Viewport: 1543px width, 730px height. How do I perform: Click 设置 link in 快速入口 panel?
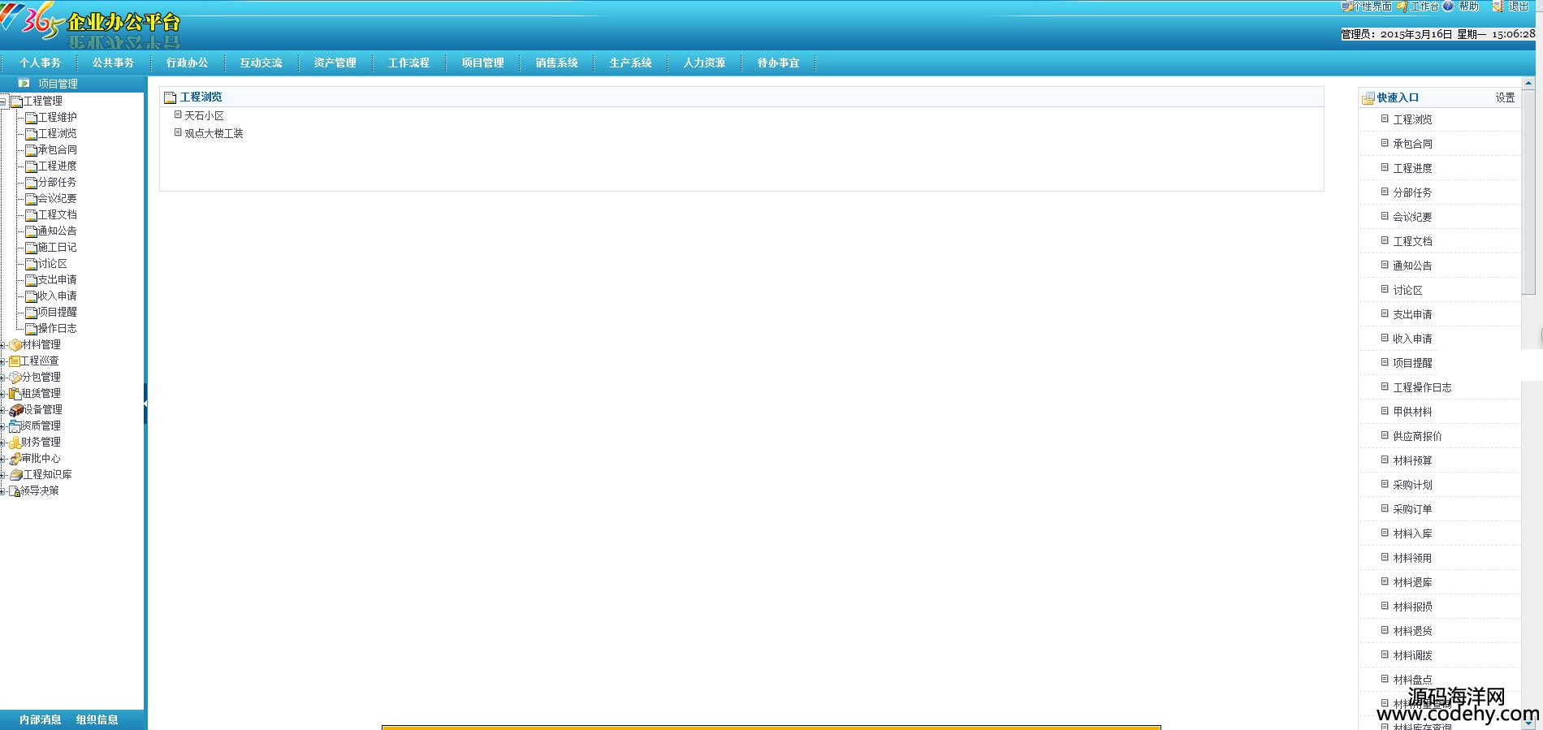1505,97
